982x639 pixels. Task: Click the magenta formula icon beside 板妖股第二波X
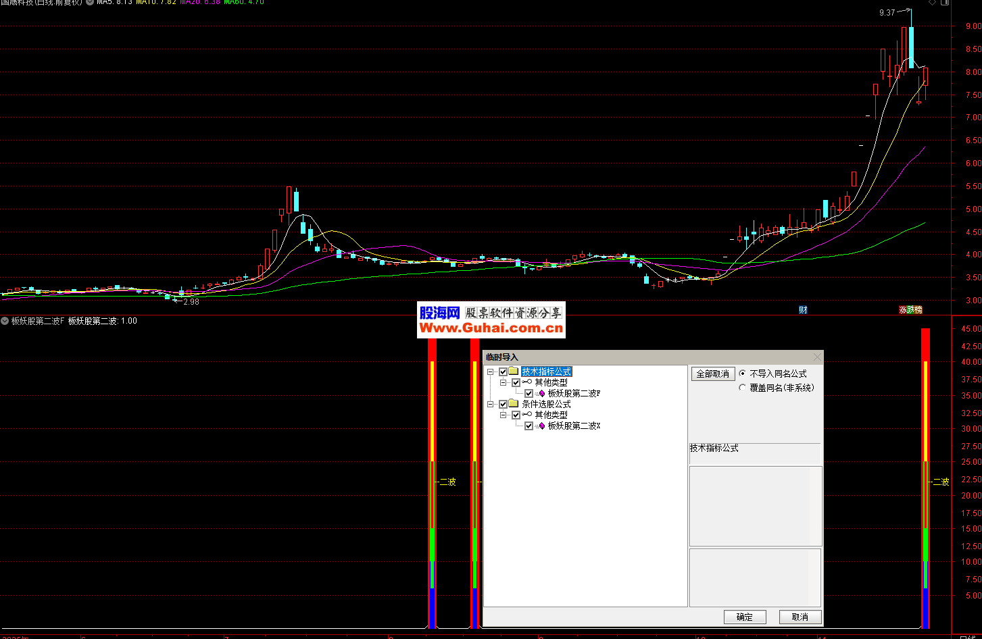pyautogui.click(x=541, y=426)
